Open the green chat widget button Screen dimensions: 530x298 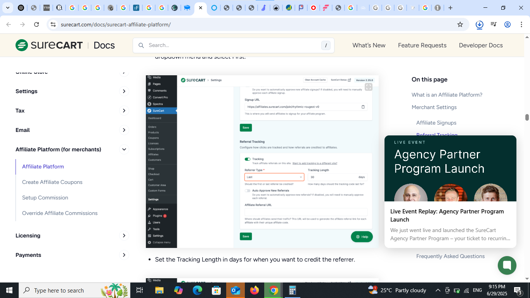click(x=507, y=265)
